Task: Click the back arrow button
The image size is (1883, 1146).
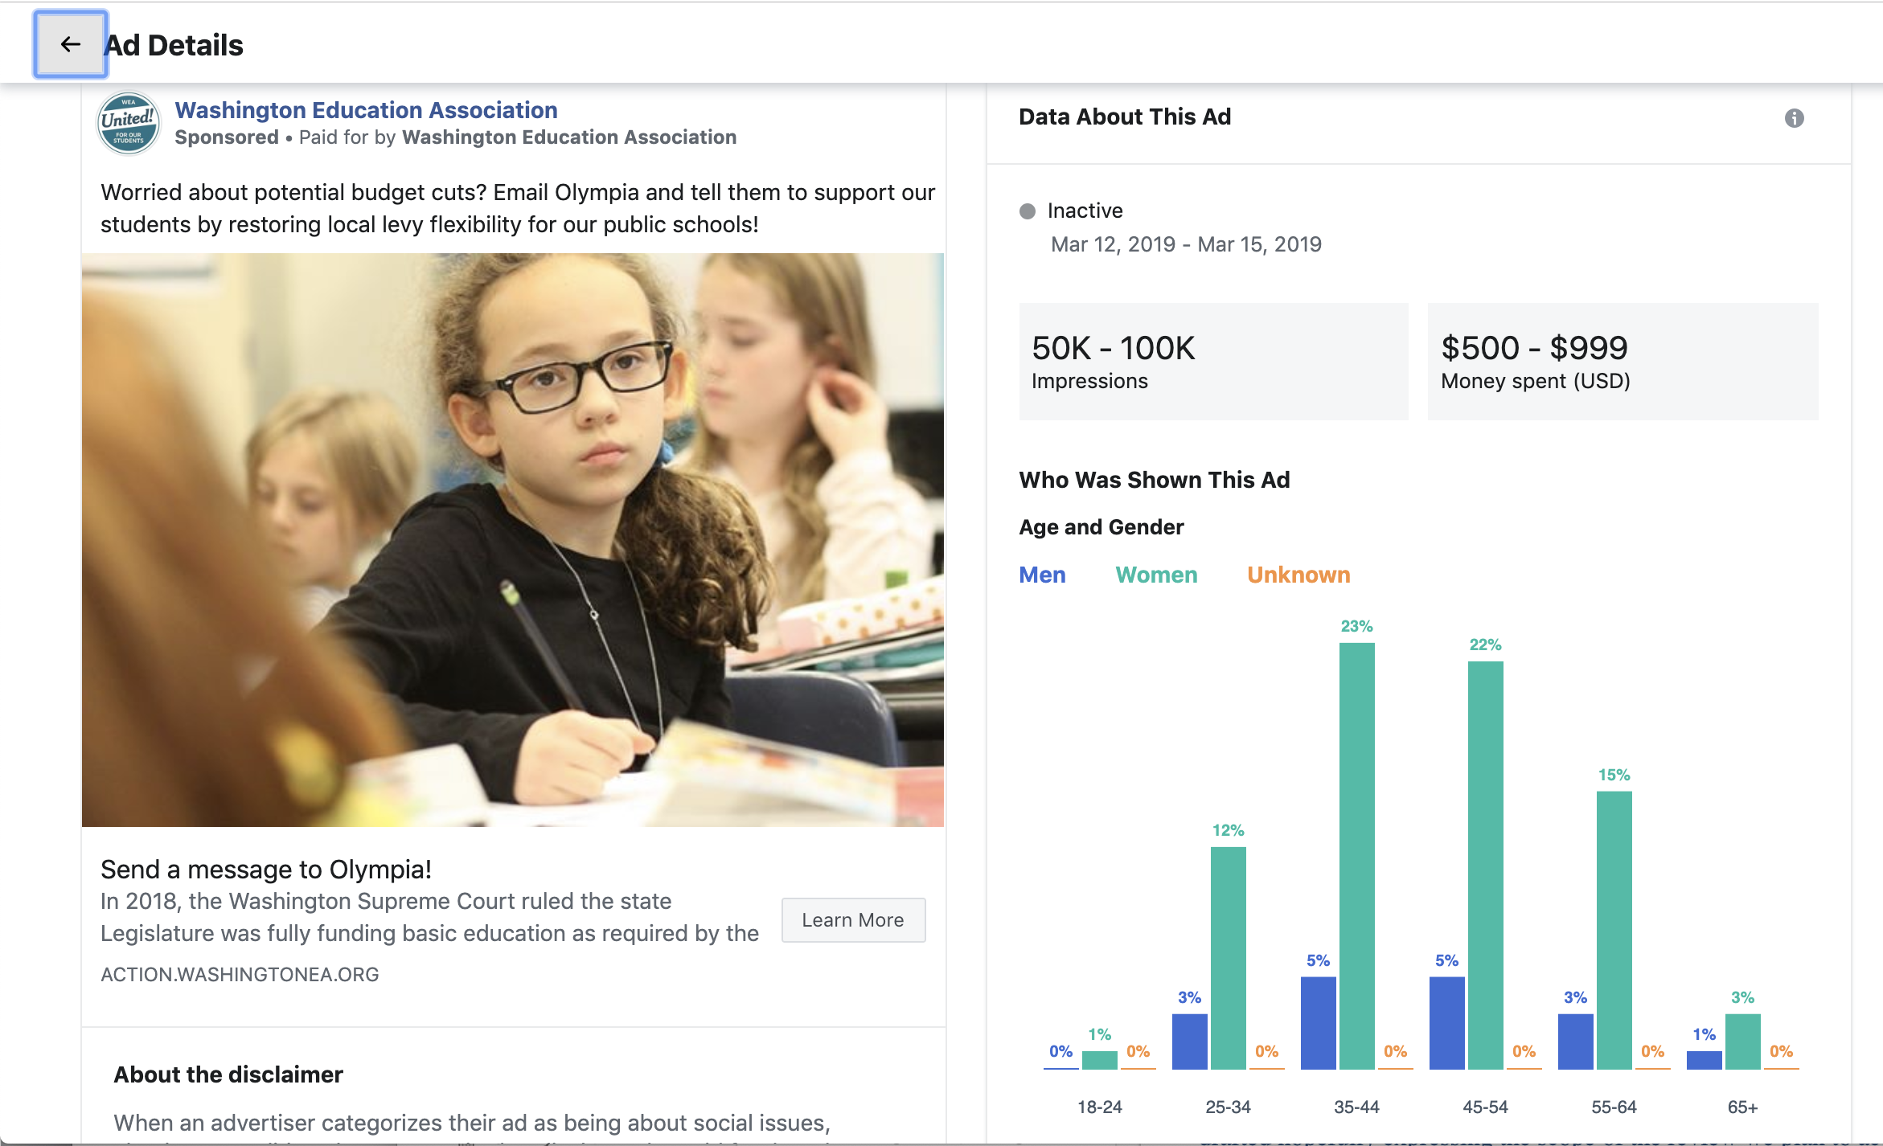Action: pos(71,45)
